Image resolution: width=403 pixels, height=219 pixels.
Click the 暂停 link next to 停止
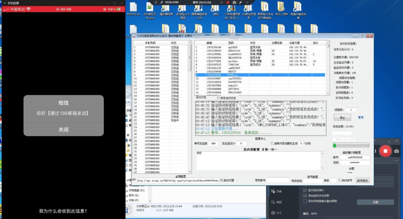pos(361,117)
